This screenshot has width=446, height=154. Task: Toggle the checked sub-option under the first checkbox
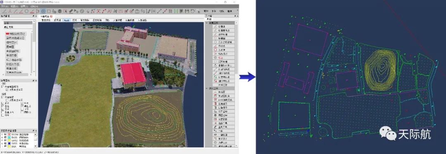7,90
